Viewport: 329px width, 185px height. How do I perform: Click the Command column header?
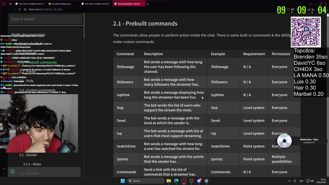pyautogui.click(x=125, y=54)
